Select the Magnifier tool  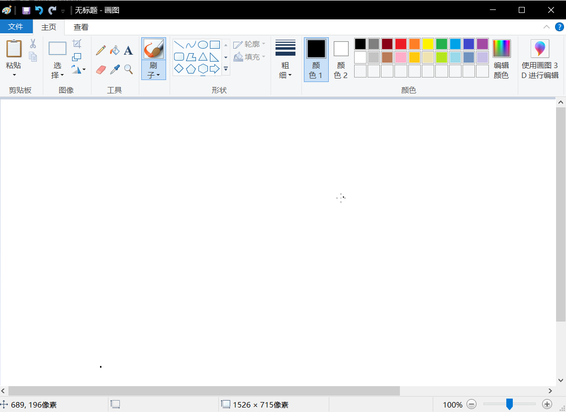(128, 69)
